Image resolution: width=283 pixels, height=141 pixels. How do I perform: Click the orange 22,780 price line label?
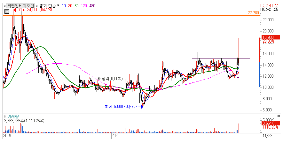253,13
